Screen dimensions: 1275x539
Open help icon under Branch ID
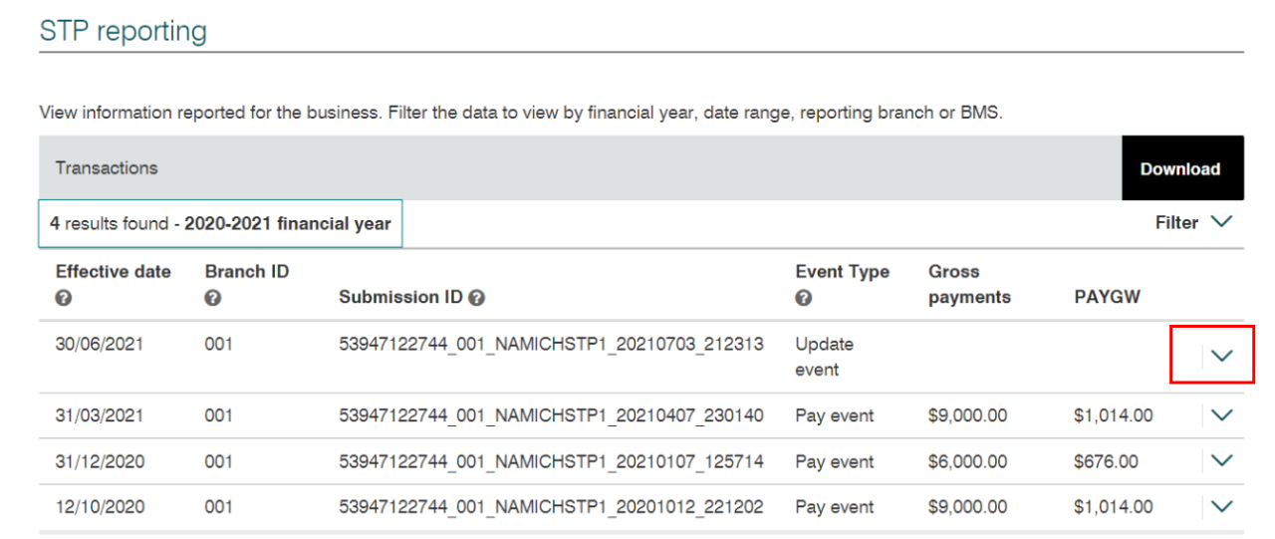212,298
